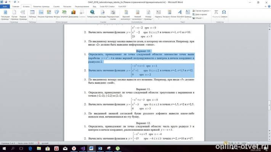
Task: Open the Soda PDF Creator tab
Action: tap(107, 6)
